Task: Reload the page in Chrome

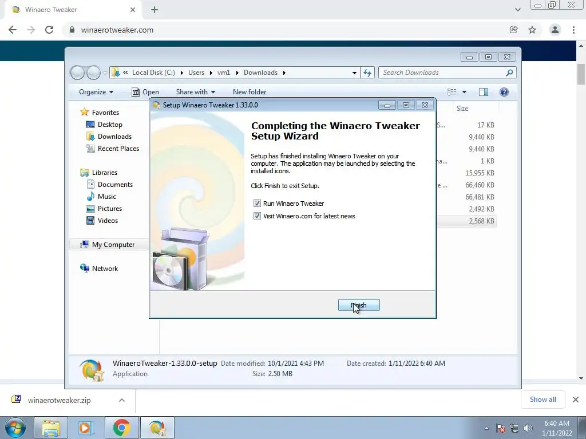Action: tap(49, 30)
